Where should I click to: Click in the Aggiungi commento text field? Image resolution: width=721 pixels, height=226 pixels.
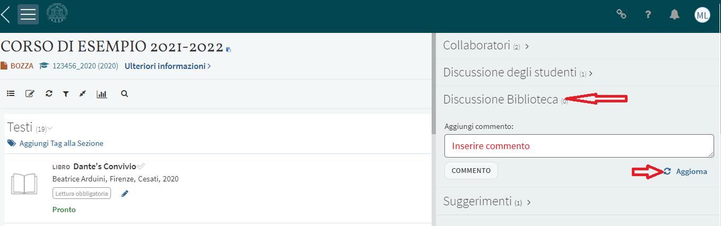point(579,146)
